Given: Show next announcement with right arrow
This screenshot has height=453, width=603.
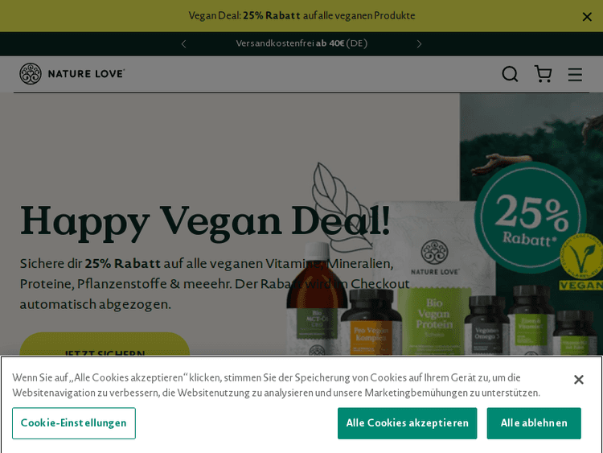Looking at the screenshot, I should click(419, 44).
